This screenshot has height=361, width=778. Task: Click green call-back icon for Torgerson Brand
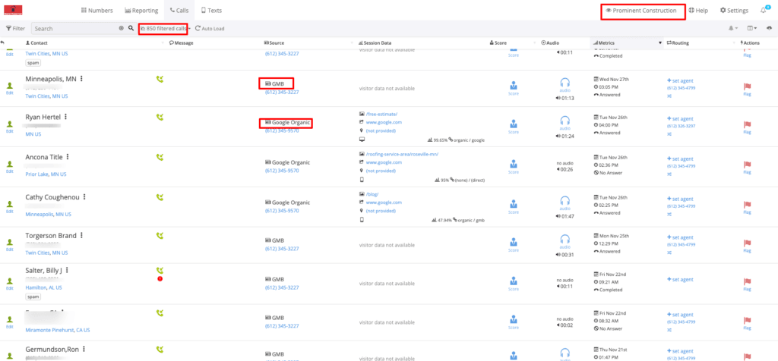click(x=160, y=237)
